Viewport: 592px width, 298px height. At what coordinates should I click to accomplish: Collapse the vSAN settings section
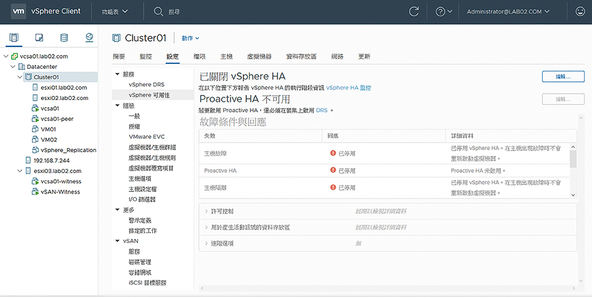click(117, 241)
